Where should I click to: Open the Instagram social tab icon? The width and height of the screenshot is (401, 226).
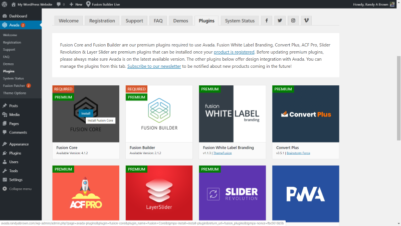[x=293, y=21]
